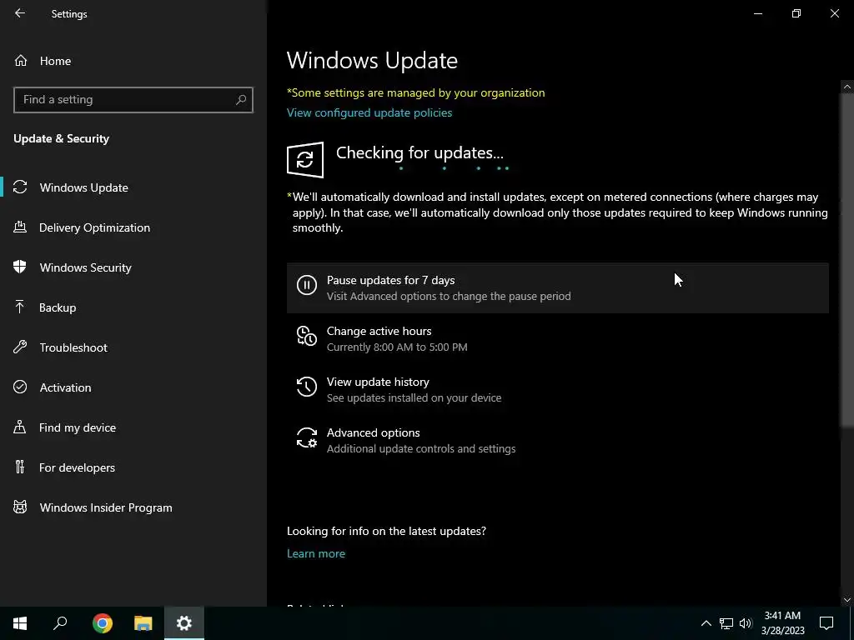Viewport: 854px width, 640px height.
Task: Open the Windows Start button
Action: (x=20, y=623)
